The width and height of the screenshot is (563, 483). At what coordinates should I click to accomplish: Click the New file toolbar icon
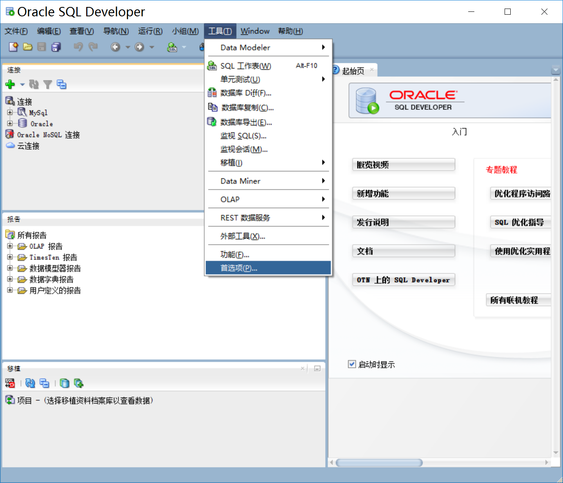13,47
